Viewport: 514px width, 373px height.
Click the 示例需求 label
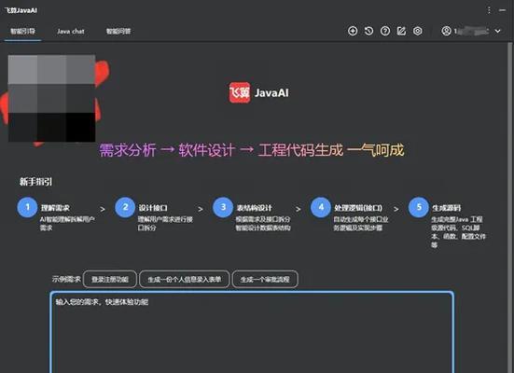click(66, 279)
